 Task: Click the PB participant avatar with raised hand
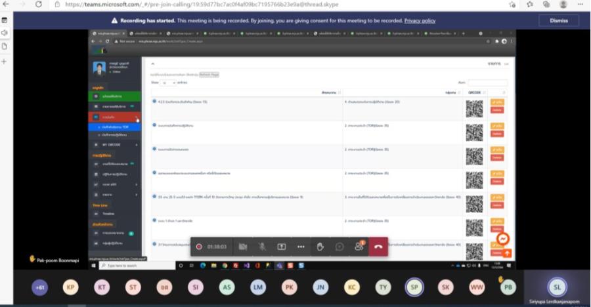[x=507, y=287]
